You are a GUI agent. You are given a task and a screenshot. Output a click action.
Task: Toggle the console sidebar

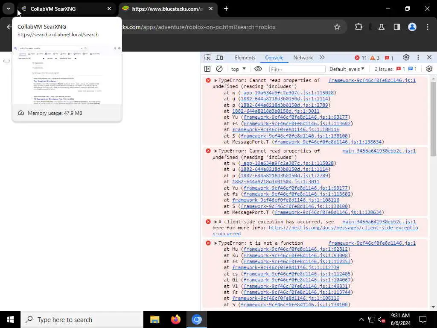[x=207, y=69]
